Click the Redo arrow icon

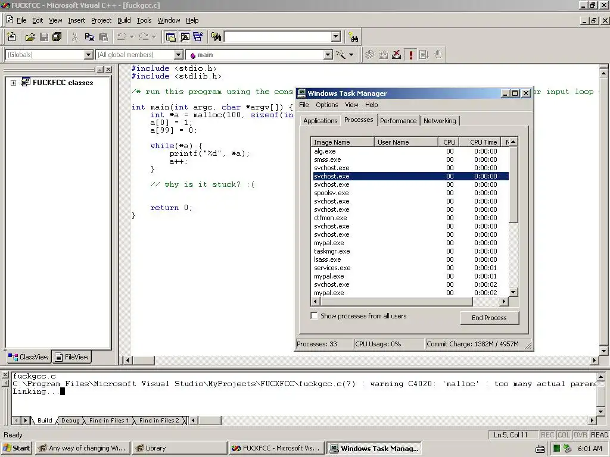click(144, 36)
